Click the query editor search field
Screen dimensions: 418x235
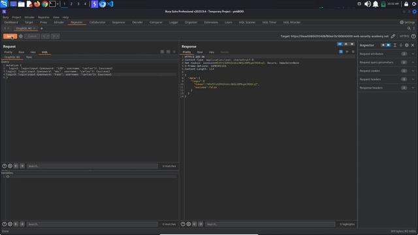(92, 166)
